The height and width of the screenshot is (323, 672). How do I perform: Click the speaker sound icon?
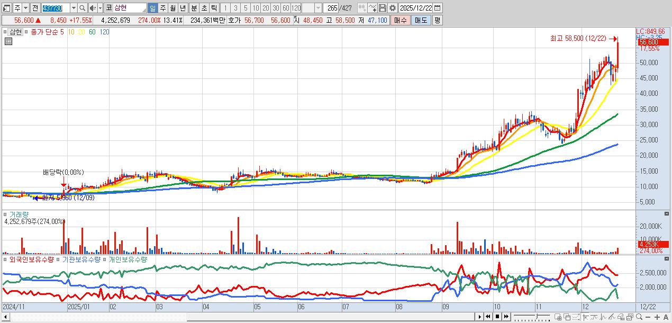click(x=93, y=8)
